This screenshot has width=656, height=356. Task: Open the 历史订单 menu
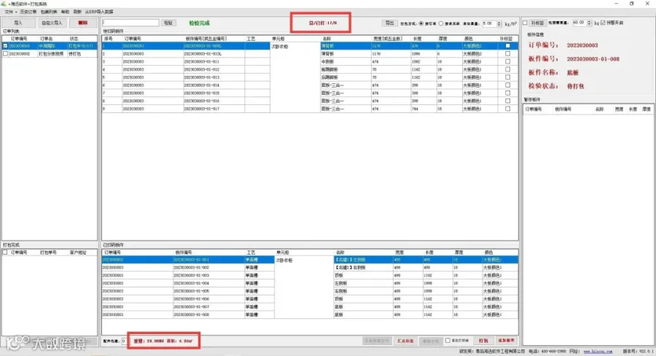[x=28, y=12]
